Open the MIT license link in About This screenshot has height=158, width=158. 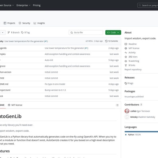[x=134, y=48]
